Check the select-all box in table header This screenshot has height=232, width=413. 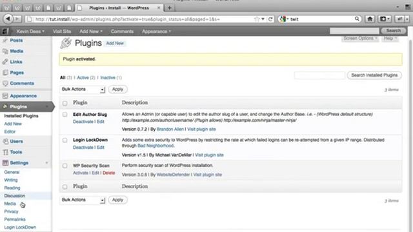pyautogui.click(x=65, y=103)
